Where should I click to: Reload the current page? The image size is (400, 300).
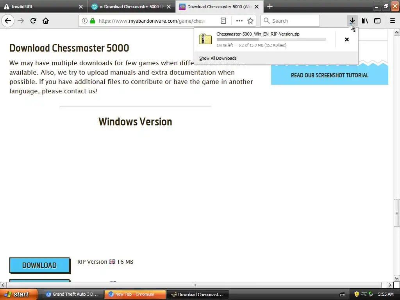(x=33, y=21)
